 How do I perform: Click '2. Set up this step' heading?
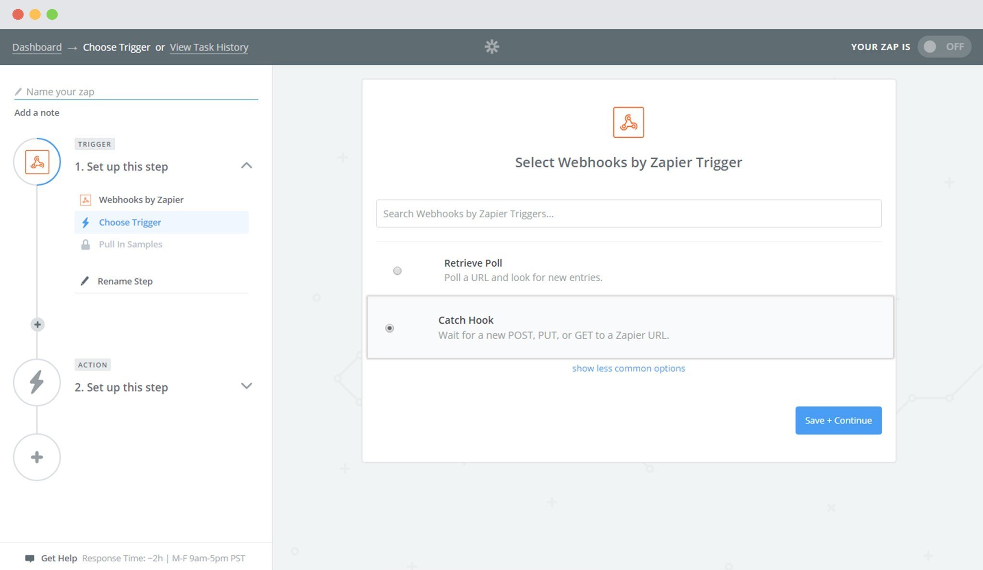(x=121, y=387)
